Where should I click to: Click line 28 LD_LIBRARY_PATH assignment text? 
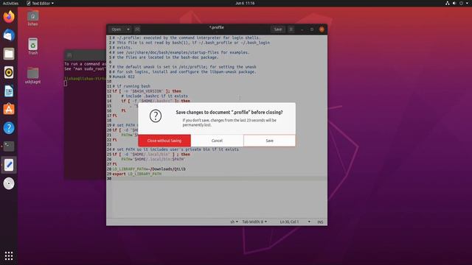[x=149, y=169]
